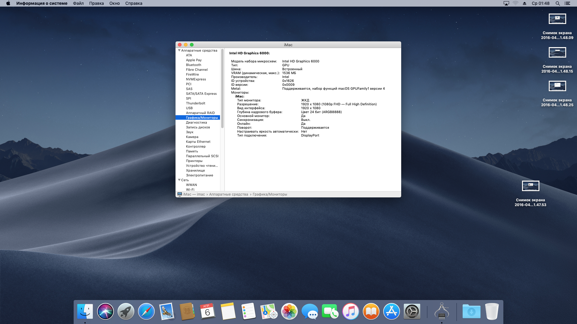Open Reminders list icon in Dock
The image size is (577, 324).
tap(249, 311)
